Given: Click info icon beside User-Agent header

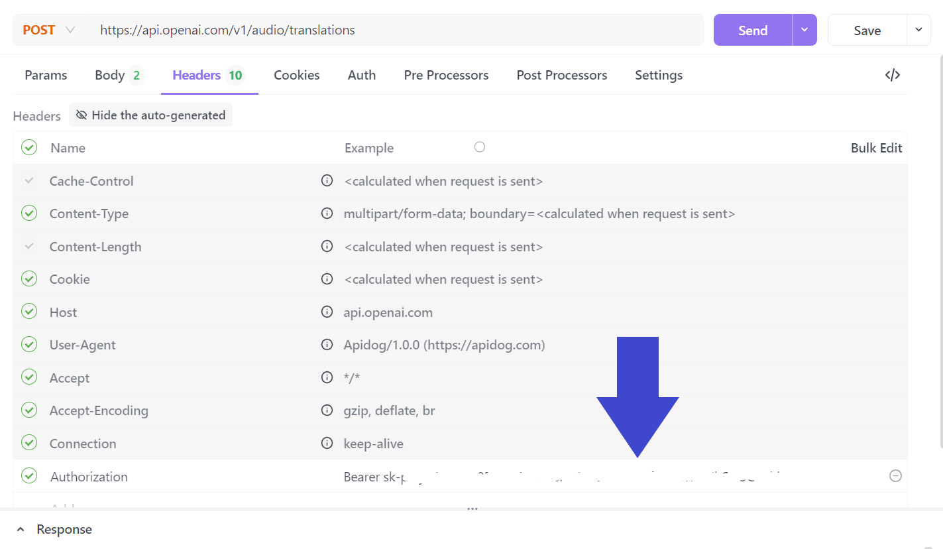Looking at the screenshot, I should click(x=327, y=345).
